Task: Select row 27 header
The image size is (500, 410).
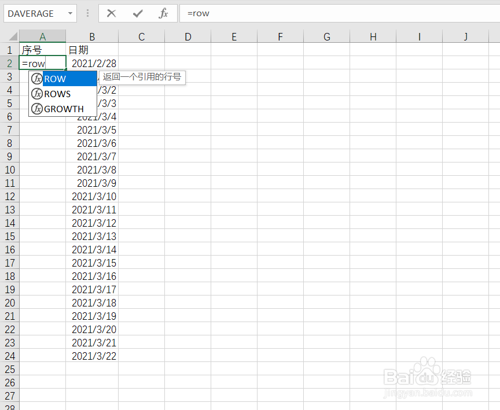Action: [10, 396]
